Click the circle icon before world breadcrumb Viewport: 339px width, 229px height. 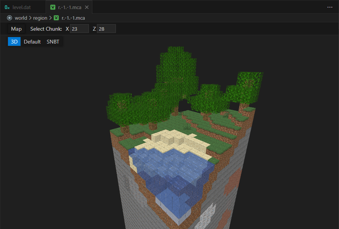tap(10, 18)
